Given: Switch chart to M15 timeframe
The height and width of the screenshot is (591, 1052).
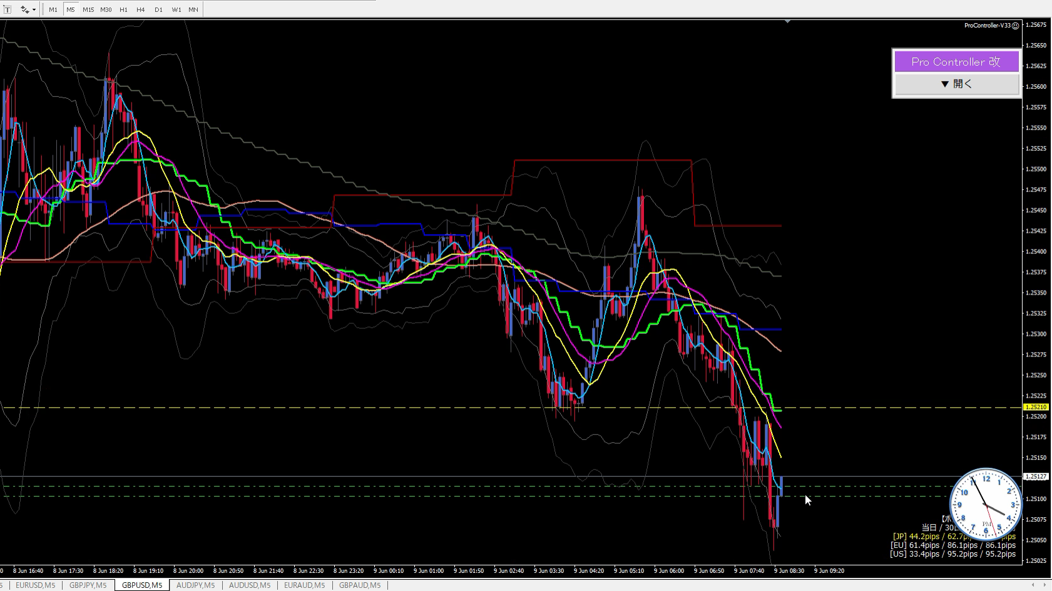Looking at the screenshot, I should [88, 9].
